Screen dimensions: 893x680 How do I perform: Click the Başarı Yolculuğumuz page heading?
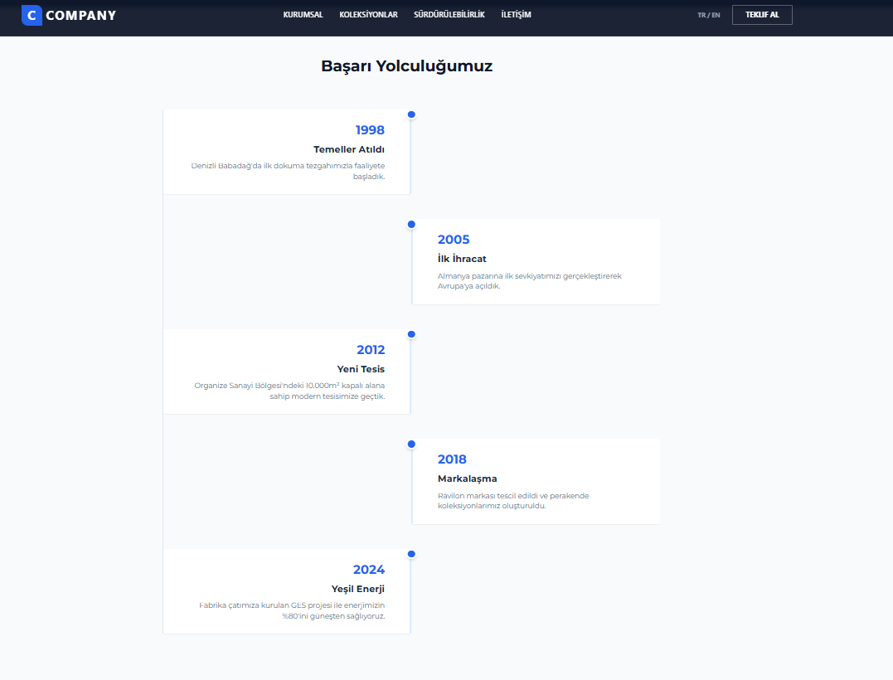406,66
